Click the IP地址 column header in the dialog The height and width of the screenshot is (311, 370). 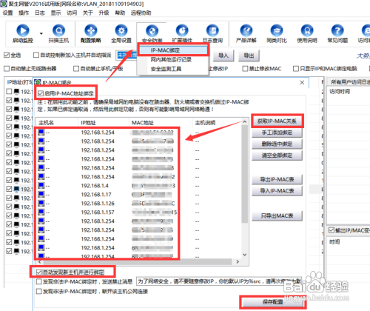[104, 123]
